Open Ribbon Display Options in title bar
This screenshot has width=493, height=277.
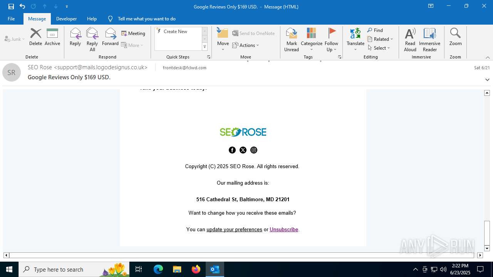point(431,6)
